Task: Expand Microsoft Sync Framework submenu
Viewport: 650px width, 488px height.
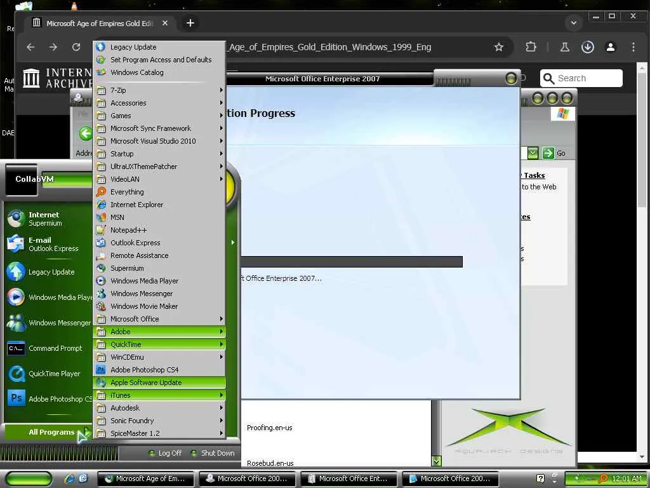Action: pos(159,128)
